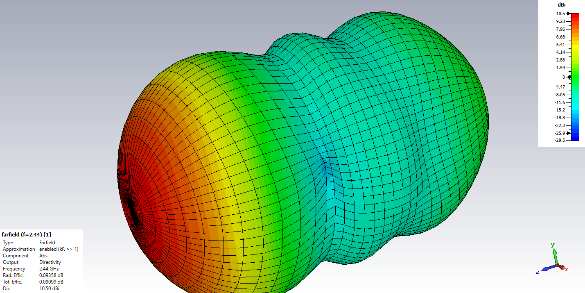
Task: Click the diamond marker at 0 dBi
Action: click(x=569, y=77)
